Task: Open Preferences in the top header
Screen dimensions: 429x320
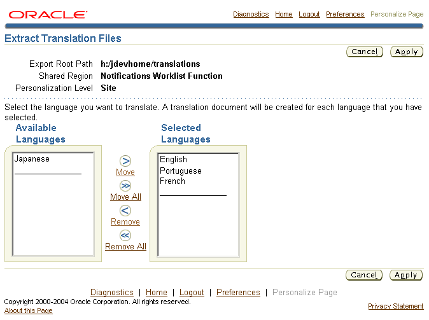Action: click(x=345, y=14)
